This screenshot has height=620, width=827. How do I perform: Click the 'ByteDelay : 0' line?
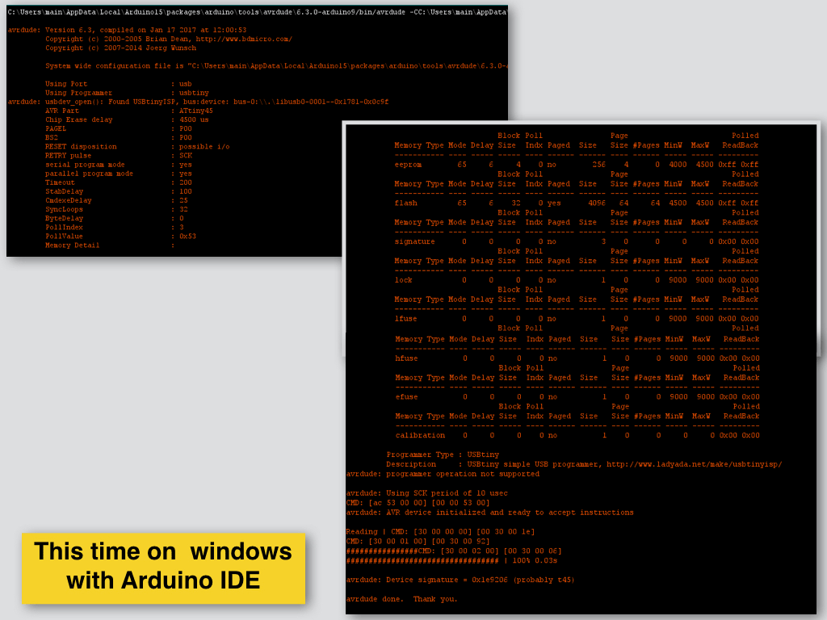115,218
